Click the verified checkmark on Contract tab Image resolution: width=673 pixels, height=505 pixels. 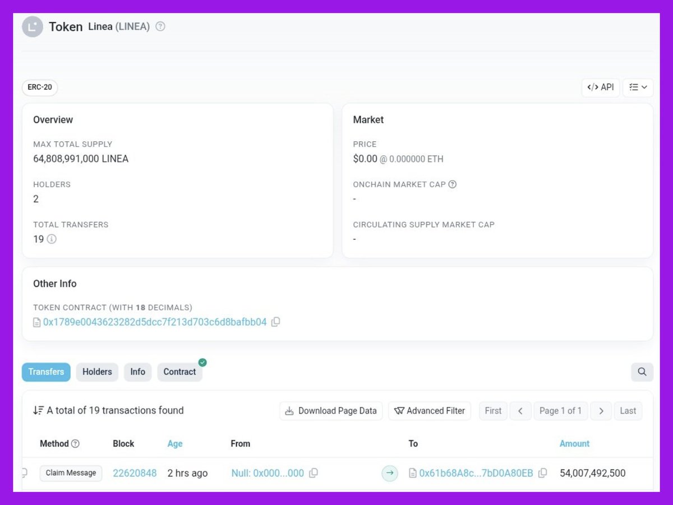tap(202, 363)
